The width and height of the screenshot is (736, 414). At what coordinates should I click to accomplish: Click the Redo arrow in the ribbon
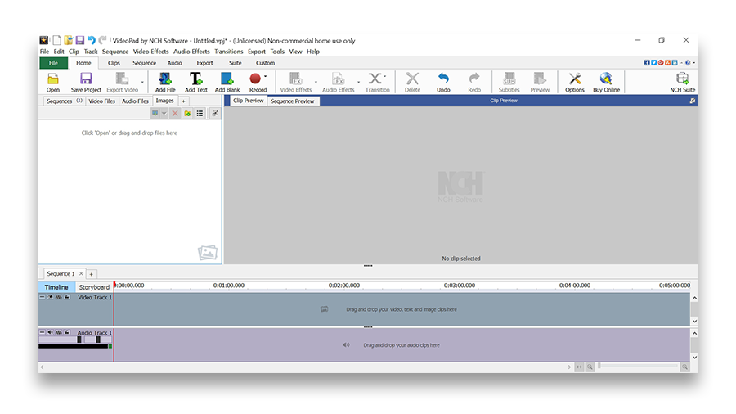click(474, 79)
